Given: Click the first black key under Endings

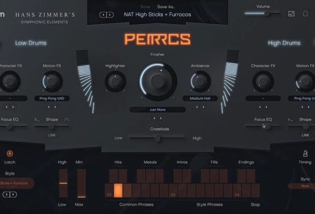Looking at the screenshot, I should point(242,176).
